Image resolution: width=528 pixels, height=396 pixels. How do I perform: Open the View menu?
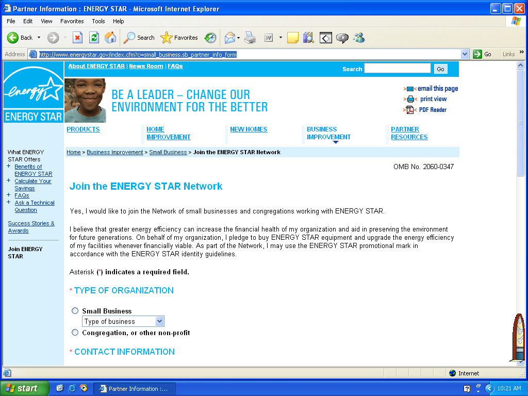(x=46, y=21)
